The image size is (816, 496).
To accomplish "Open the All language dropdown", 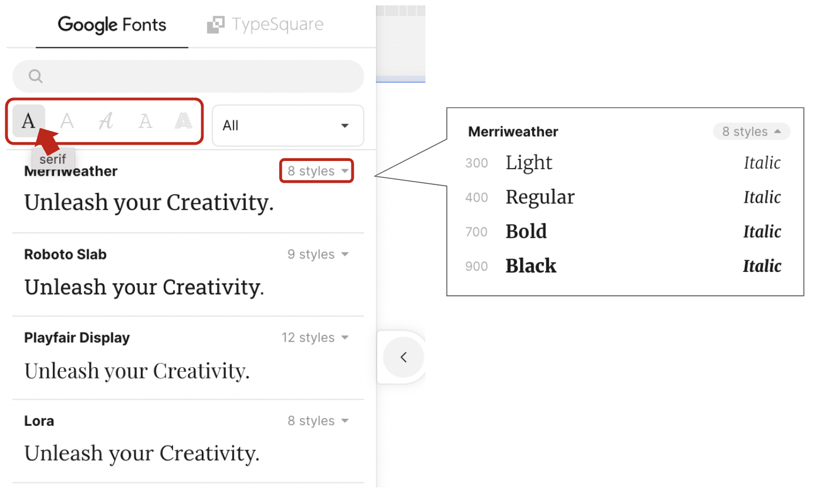I will point(288,126).
